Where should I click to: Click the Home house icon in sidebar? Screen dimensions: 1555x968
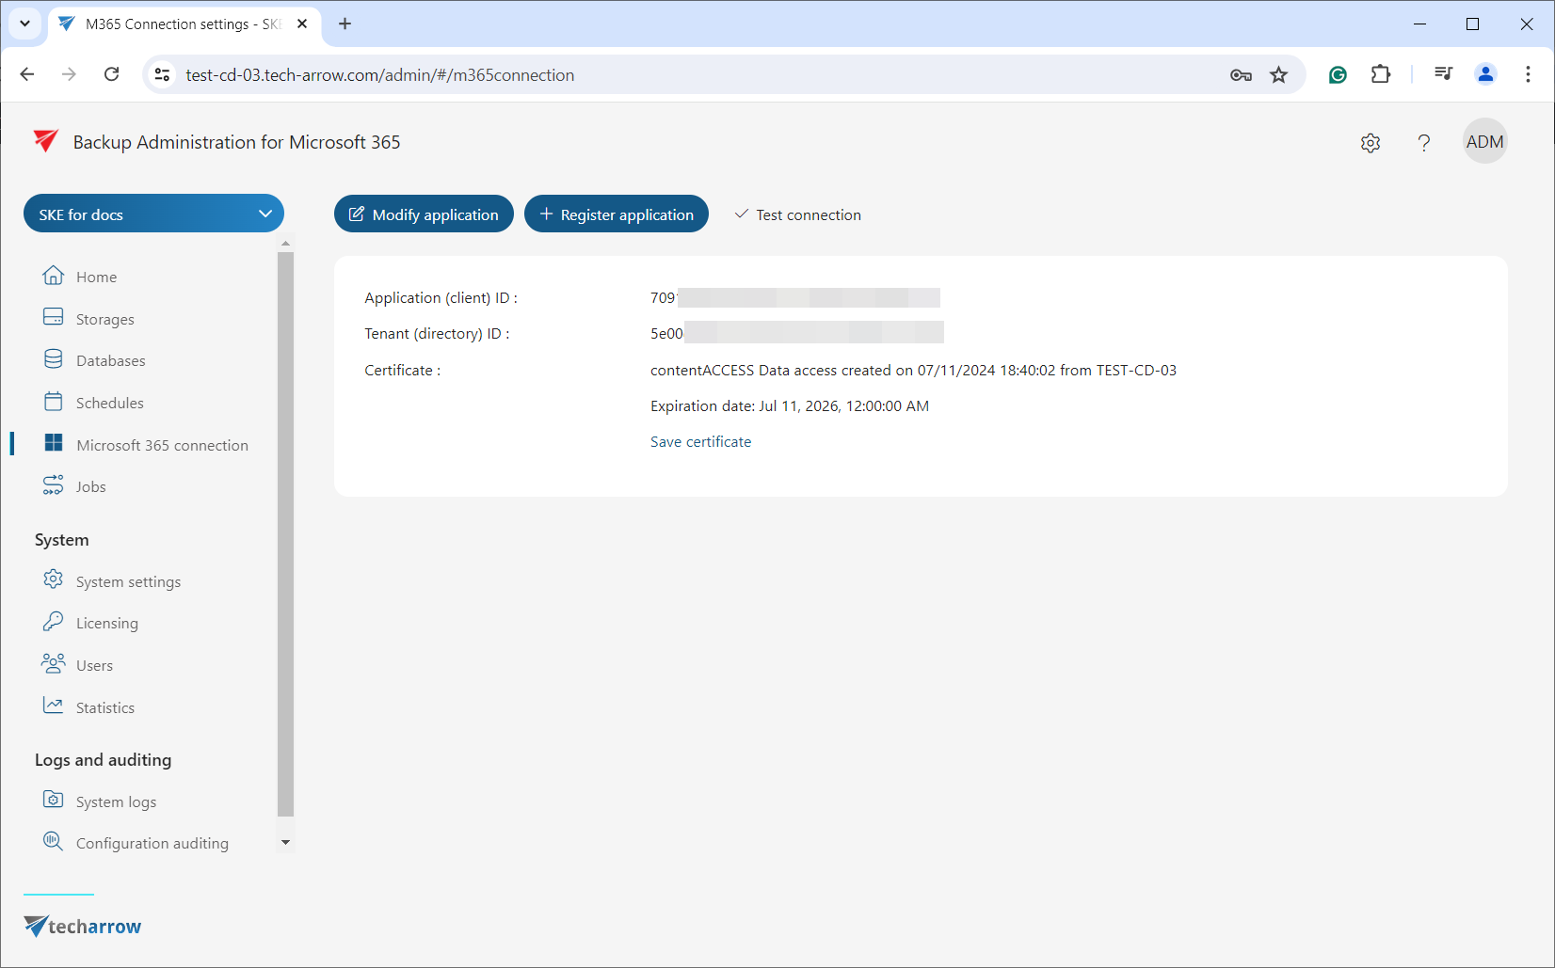click(54, 276)
